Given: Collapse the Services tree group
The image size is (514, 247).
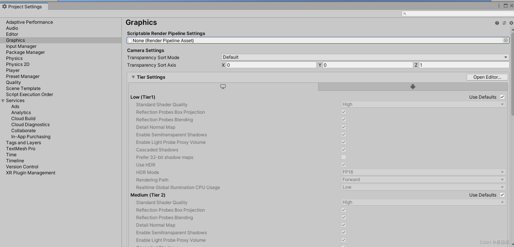Looking at the screenshot, I should click(3, 101).
